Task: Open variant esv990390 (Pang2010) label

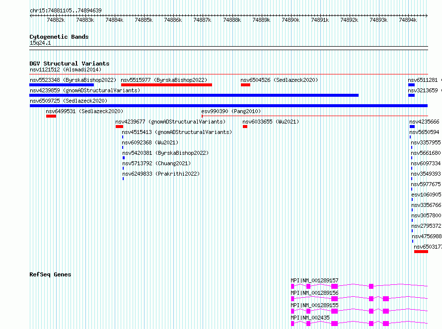Action: tap(231, 111)
